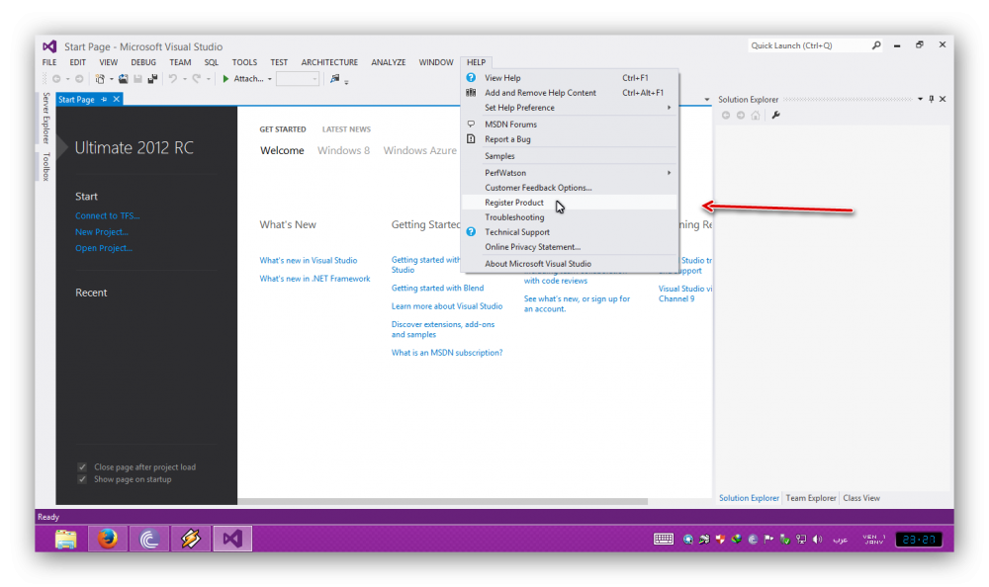This screenshot has width=989, height=587.
Task: Switch to the Class View tab
Action: 861,498
